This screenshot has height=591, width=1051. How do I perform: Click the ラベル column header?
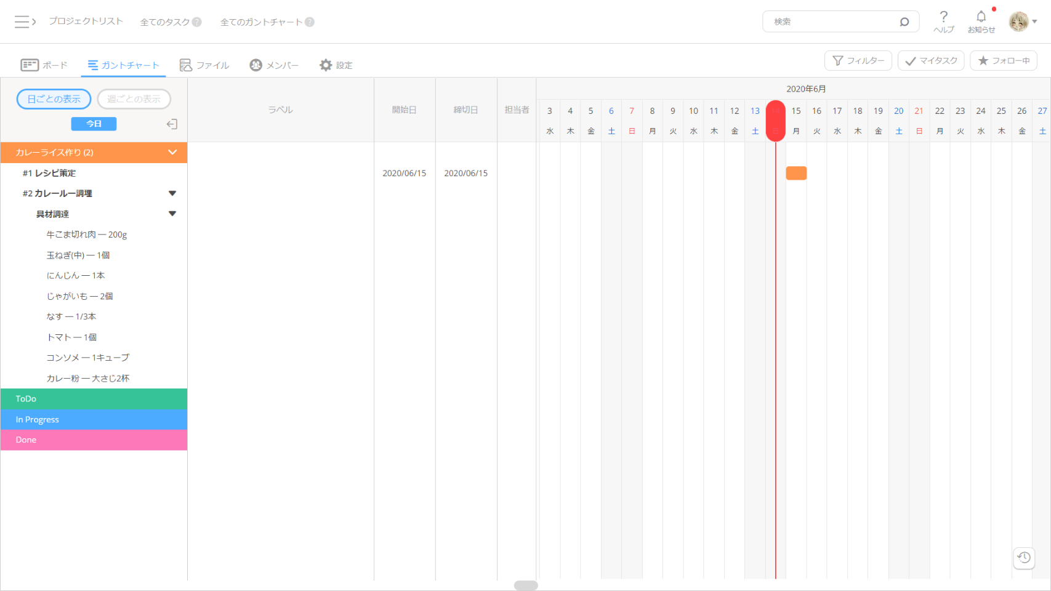tap(281, 110)
